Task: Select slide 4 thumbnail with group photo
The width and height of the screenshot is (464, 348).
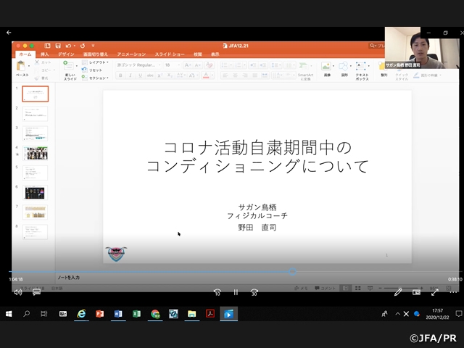Action: [36, 153]
